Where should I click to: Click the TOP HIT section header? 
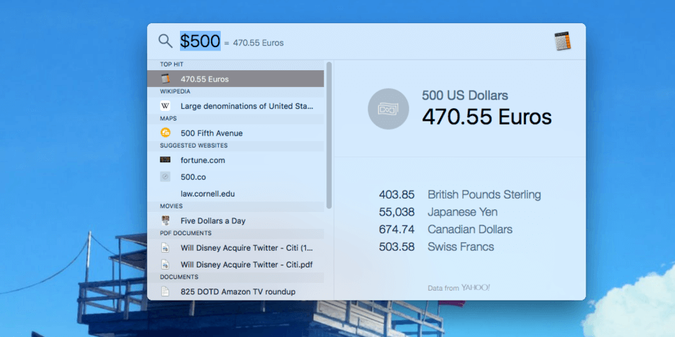pyautogui.click(x=172, y=65)
